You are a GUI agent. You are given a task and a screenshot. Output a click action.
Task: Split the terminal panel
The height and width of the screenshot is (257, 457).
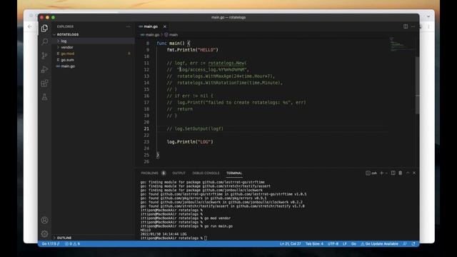point(393,173)
